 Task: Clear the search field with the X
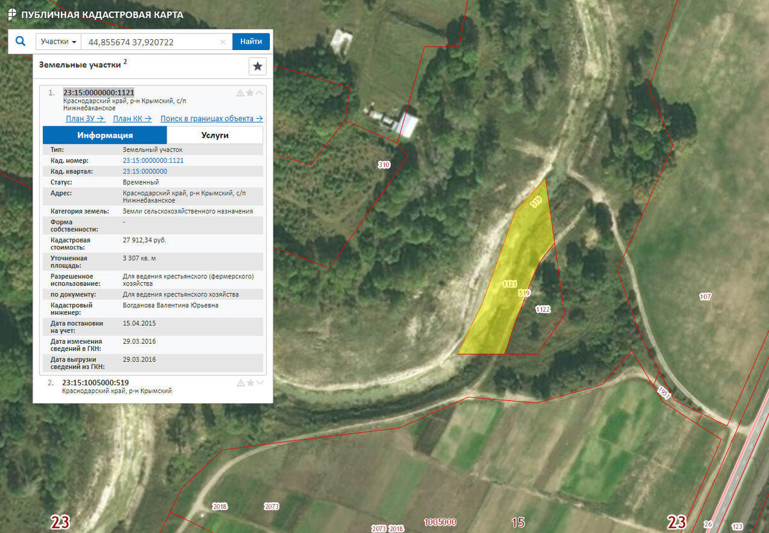[223, 42]
